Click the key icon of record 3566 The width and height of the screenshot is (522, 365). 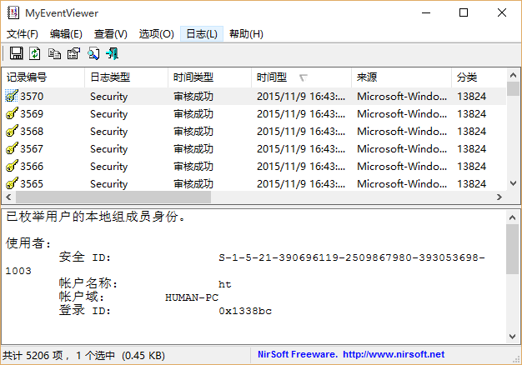pos(12,167)
